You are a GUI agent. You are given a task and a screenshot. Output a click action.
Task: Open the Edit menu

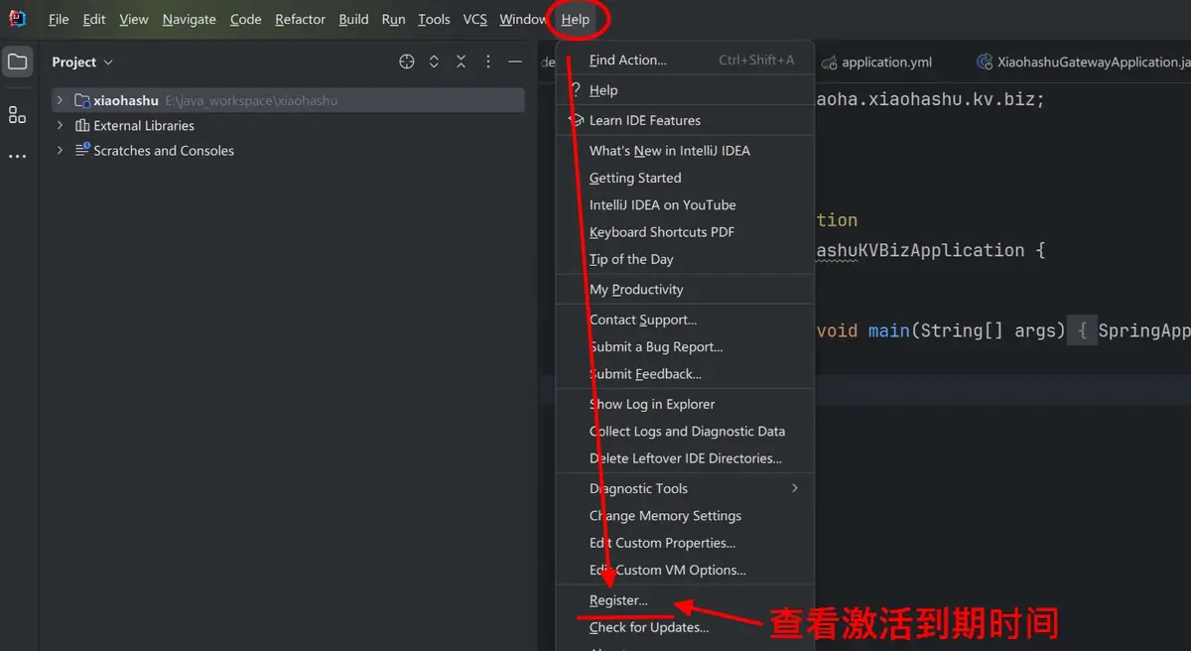coord(94,19)
